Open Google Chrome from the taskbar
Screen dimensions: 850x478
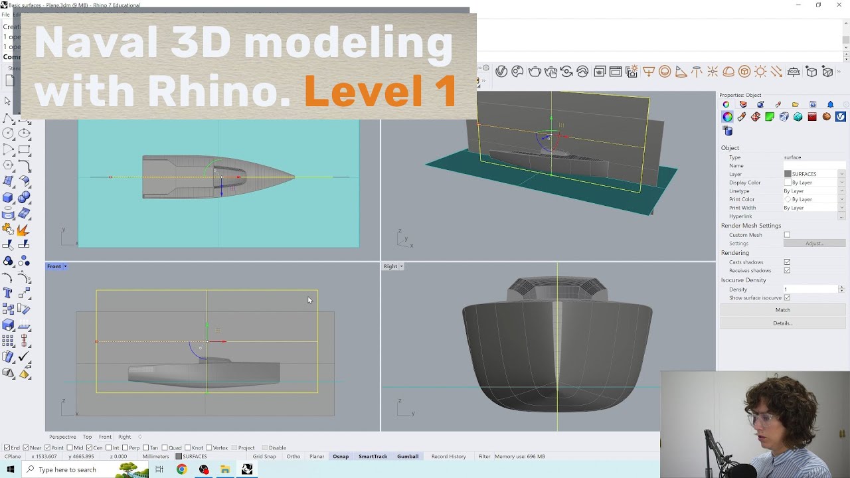tap(181, 469)
